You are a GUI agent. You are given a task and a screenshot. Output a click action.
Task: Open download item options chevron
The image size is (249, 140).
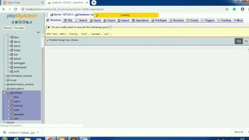(x=38, y=132)
